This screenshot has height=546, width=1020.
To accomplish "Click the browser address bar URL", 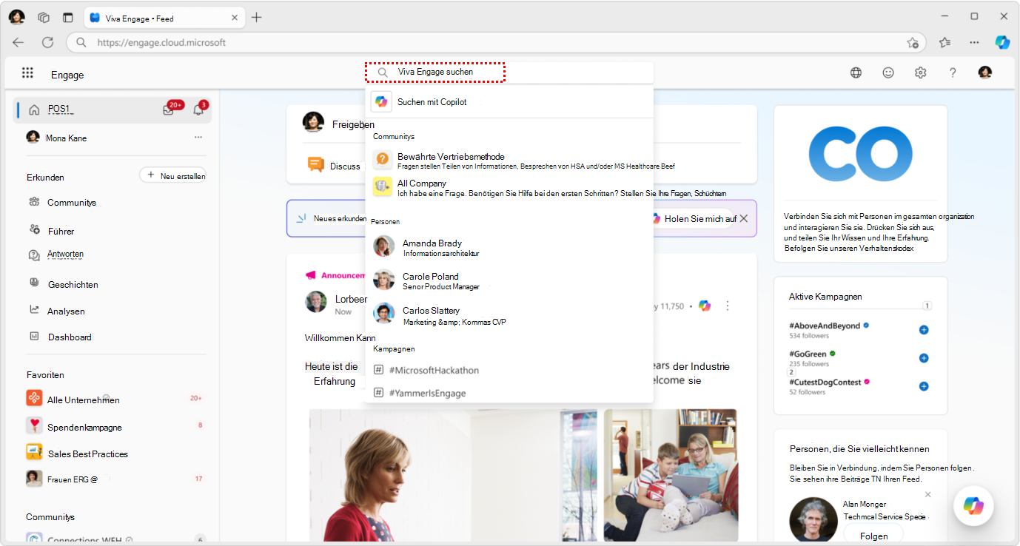I will [161, 43].
